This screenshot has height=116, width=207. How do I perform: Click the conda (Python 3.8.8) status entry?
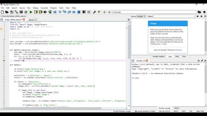[x=145, y=111]
